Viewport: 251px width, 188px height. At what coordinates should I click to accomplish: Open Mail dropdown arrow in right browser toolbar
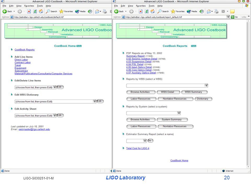212,11
